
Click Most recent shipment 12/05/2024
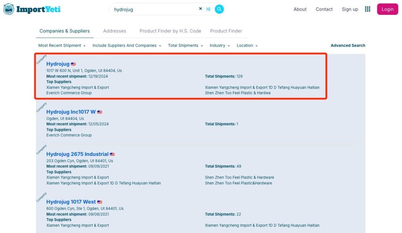(77, 124)
